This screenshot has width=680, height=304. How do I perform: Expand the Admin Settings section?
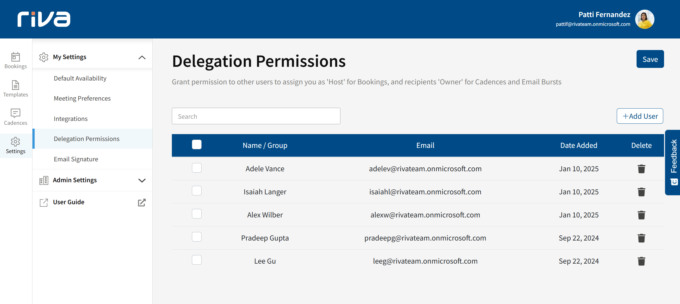(142, 180)
